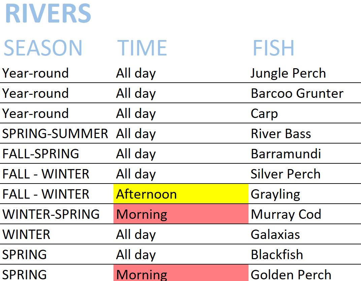Viewport: 361px width, 281px height.
Task: Click the Carp fish cell
Action: click(264, 114)
